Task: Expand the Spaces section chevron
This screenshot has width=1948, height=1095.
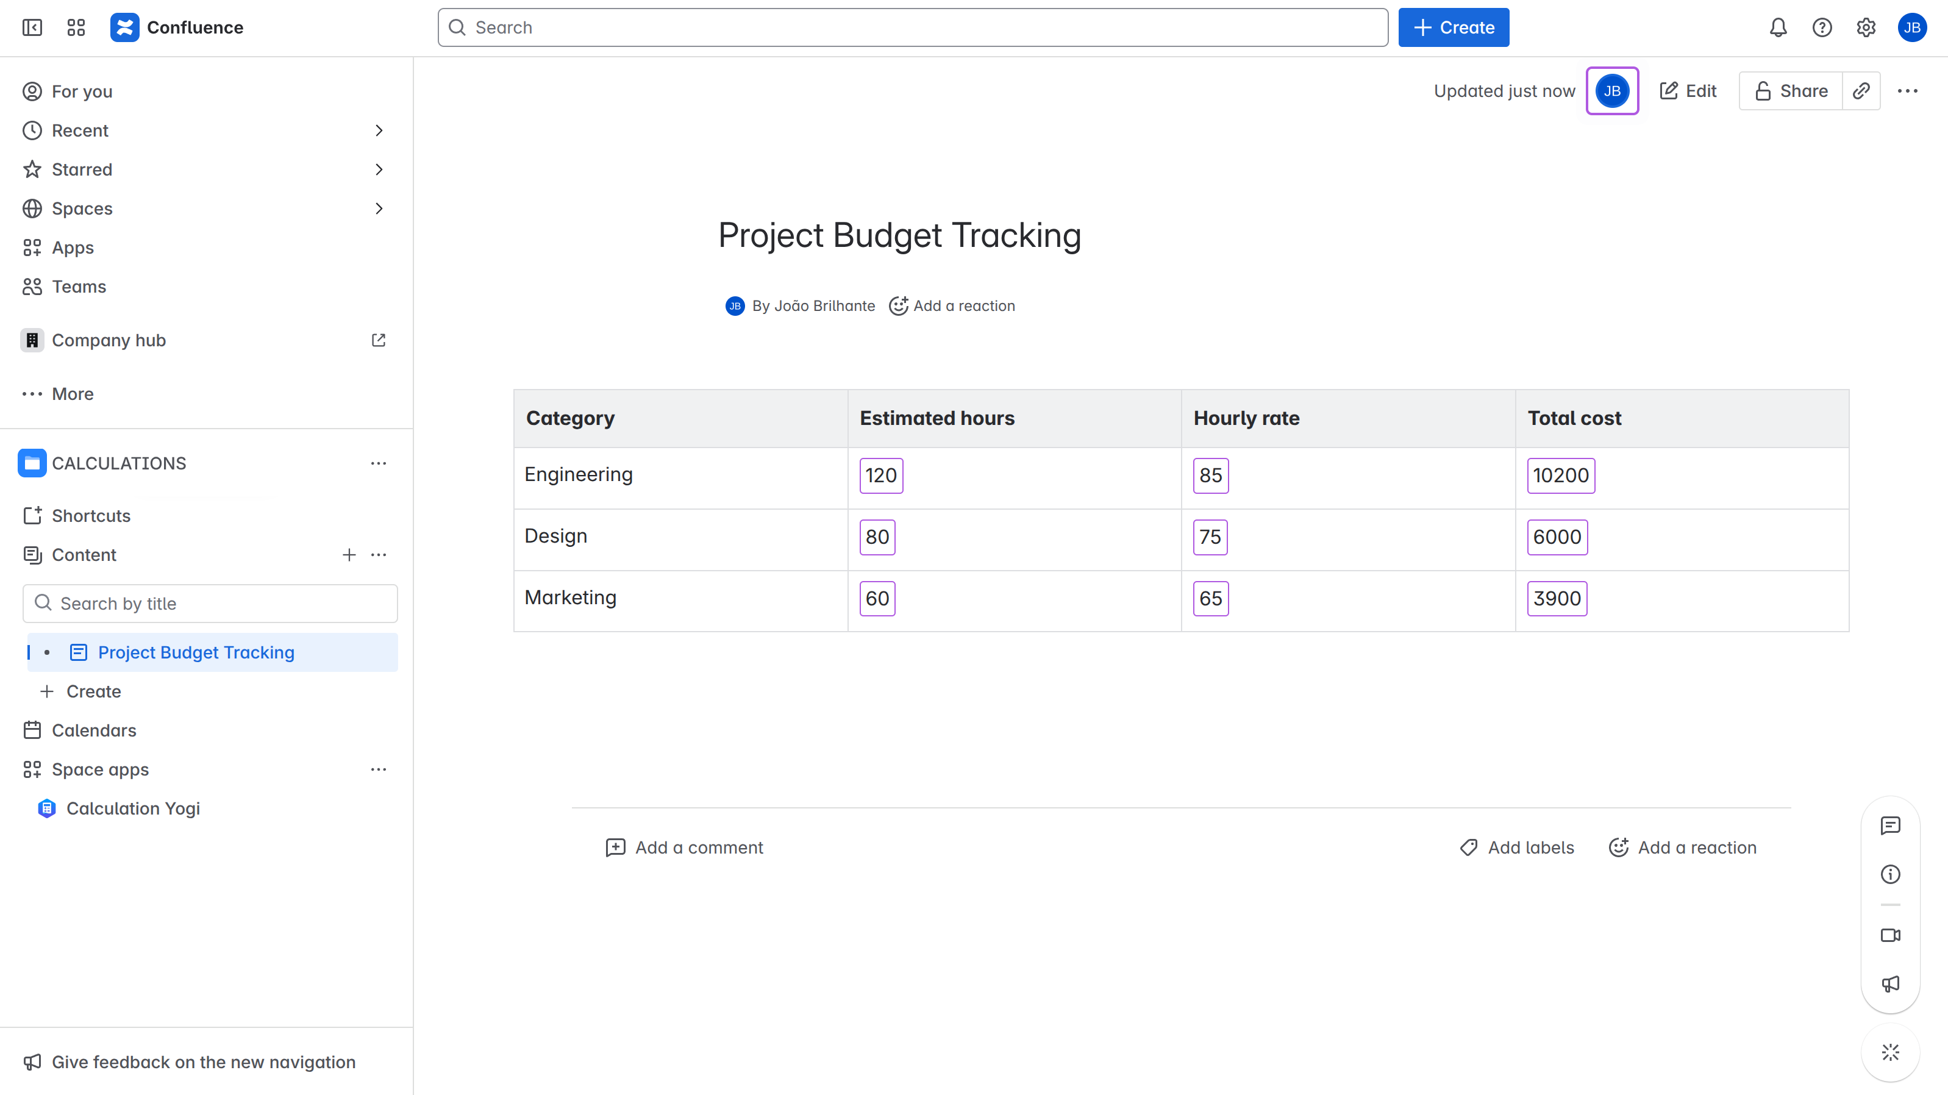Action: (379, 209)
